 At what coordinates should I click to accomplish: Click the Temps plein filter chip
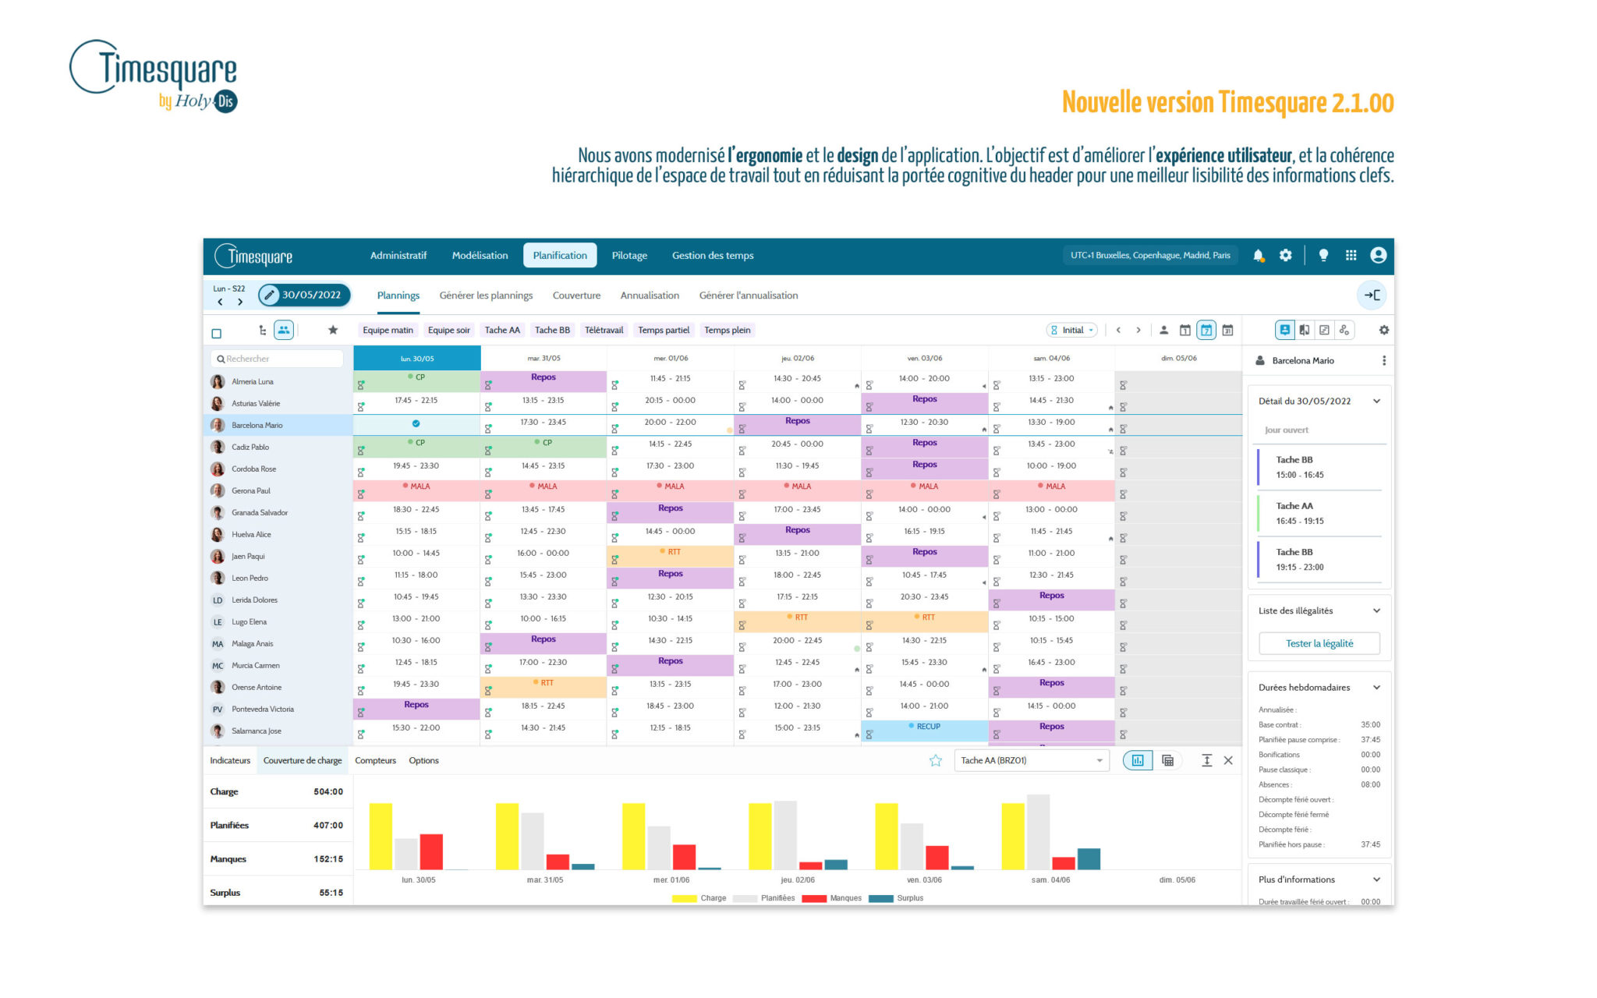click(x=727, y=330)
